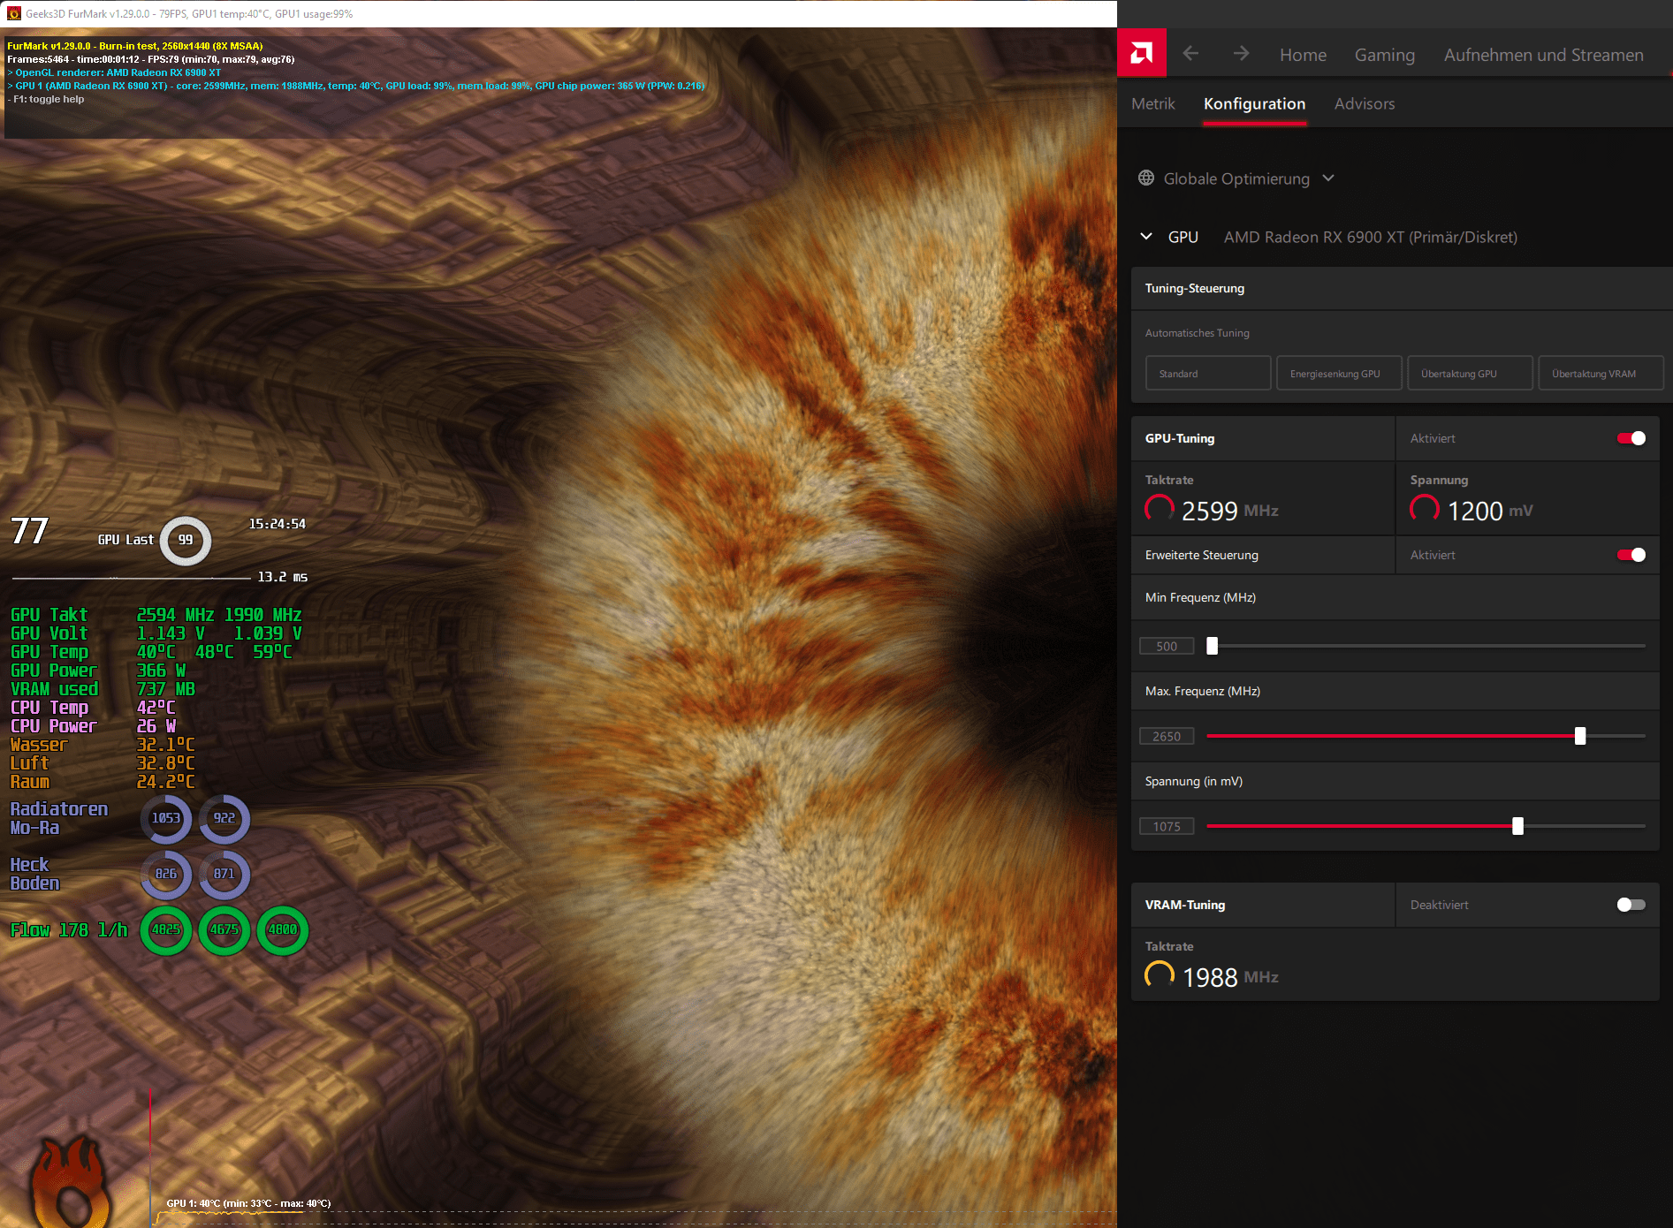This screenshot has width=1673, height=1228.
Task: Click the green flow gauge 4800
Action: (x=283, y=929)
